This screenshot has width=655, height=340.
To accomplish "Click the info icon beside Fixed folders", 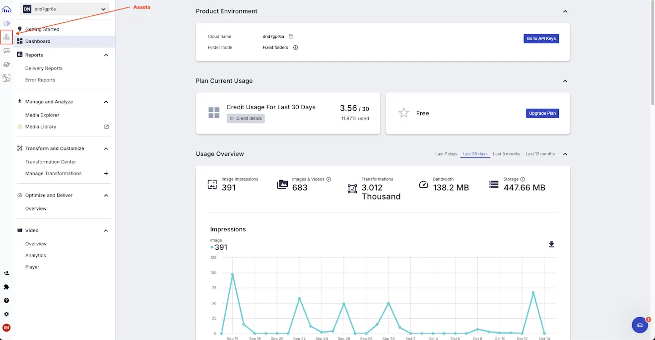I will click(296, 48).
